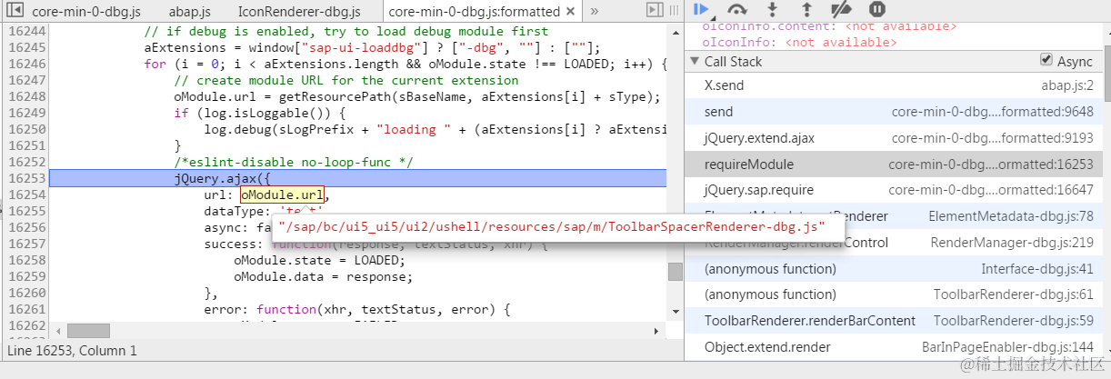Select X.send call stack frame
1111x379 pixels.
pyautogui.click(x=893, y=85)
